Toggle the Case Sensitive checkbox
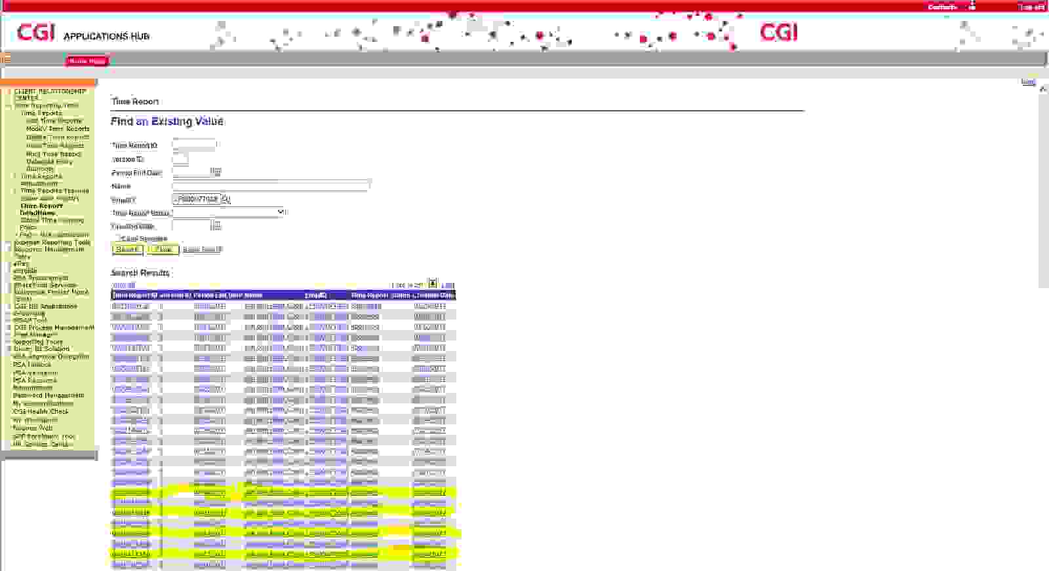1049x571 pixels. [118, 238]
